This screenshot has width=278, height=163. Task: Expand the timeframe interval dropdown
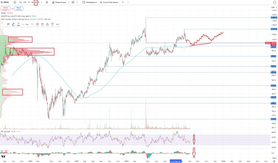[x=42, y=2]
